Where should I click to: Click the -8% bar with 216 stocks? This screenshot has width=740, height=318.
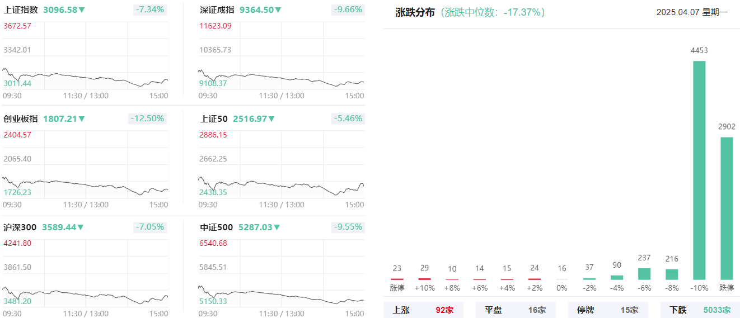[x=672, y=274]
